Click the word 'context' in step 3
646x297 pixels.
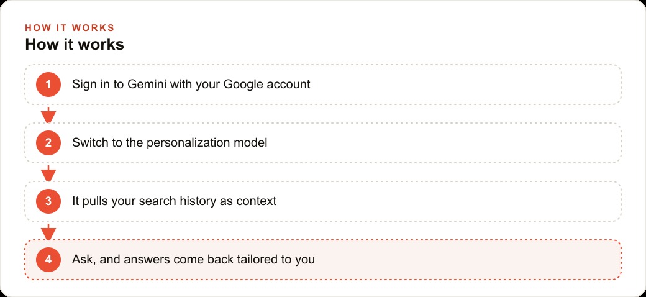(257, 201)
